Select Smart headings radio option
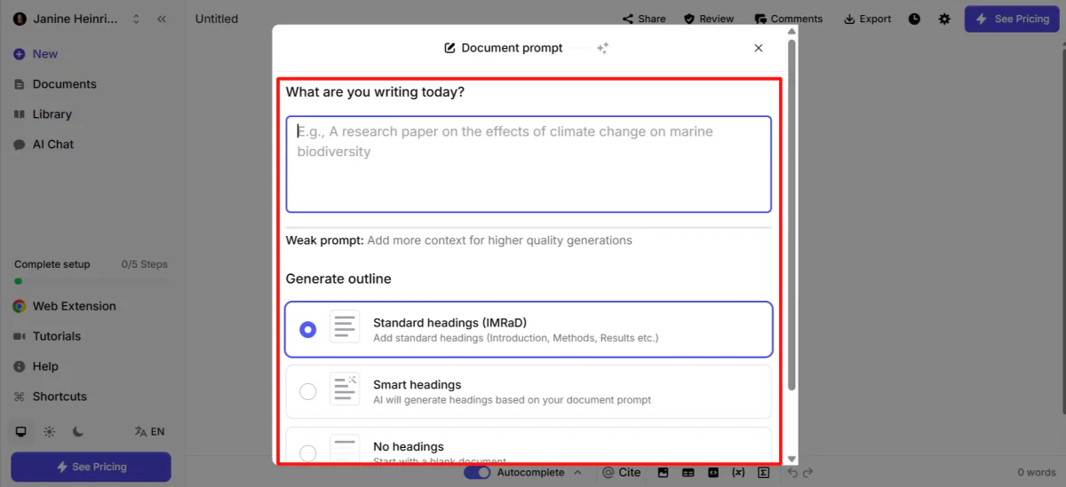Screen dimensions: 1066x487 (308, 391)
